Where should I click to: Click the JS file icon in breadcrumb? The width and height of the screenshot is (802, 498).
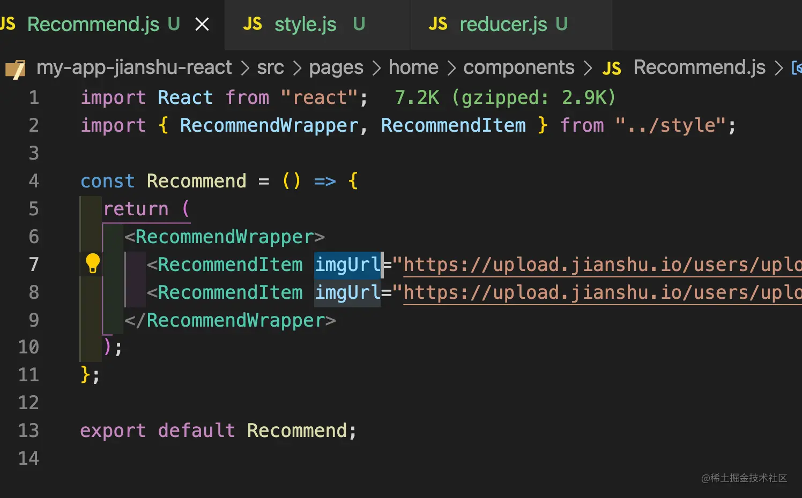click(612, 69)
